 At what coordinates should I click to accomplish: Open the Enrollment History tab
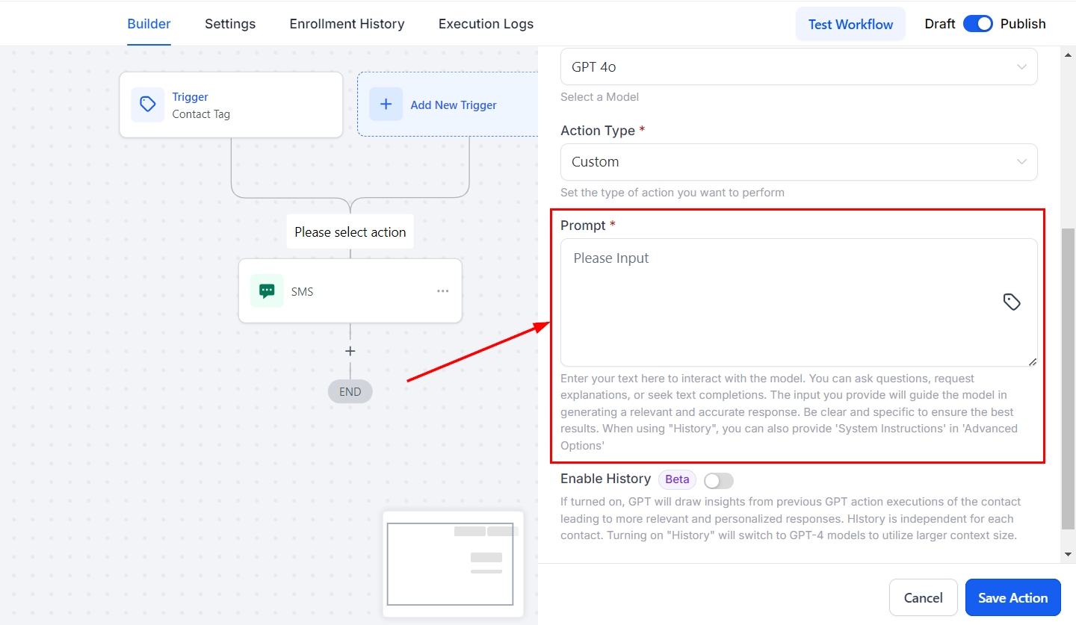347,24
